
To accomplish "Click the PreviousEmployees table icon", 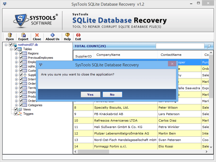I will pos(25,58).
